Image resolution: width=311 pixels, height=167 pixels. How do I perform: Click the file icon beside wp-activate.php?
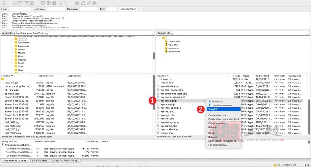click(x=158, y=86)
